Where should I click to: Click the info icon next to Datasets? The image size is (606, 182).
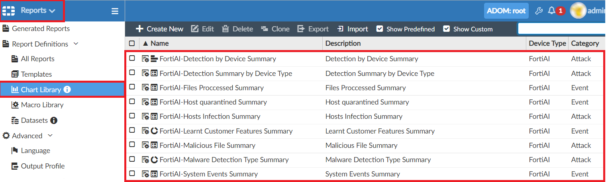54,120
